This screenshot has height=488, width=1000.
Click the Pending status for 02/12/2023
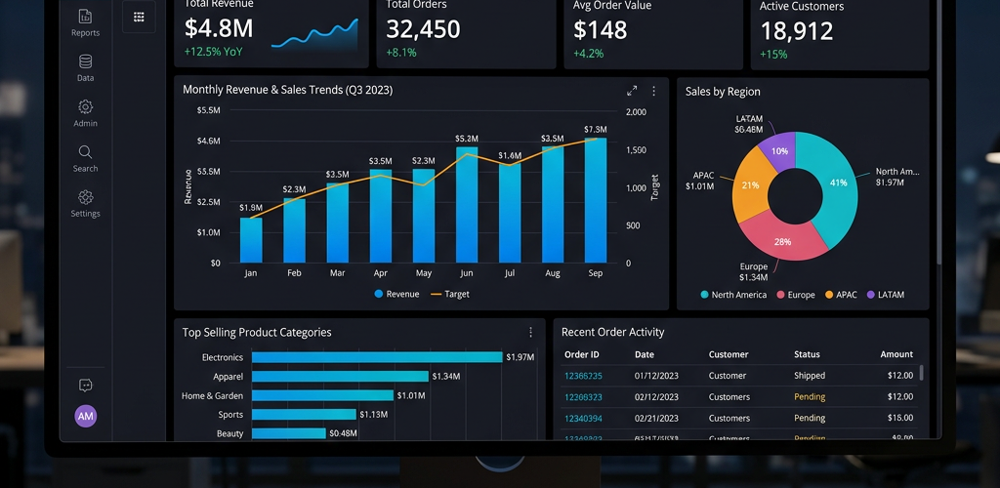[810, 397]
